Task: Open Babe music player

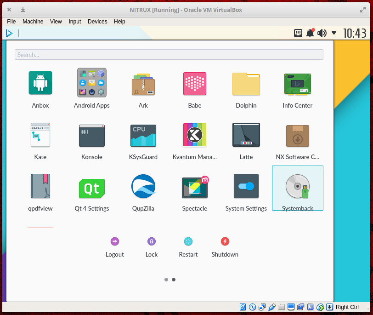Action: point(195,83)
